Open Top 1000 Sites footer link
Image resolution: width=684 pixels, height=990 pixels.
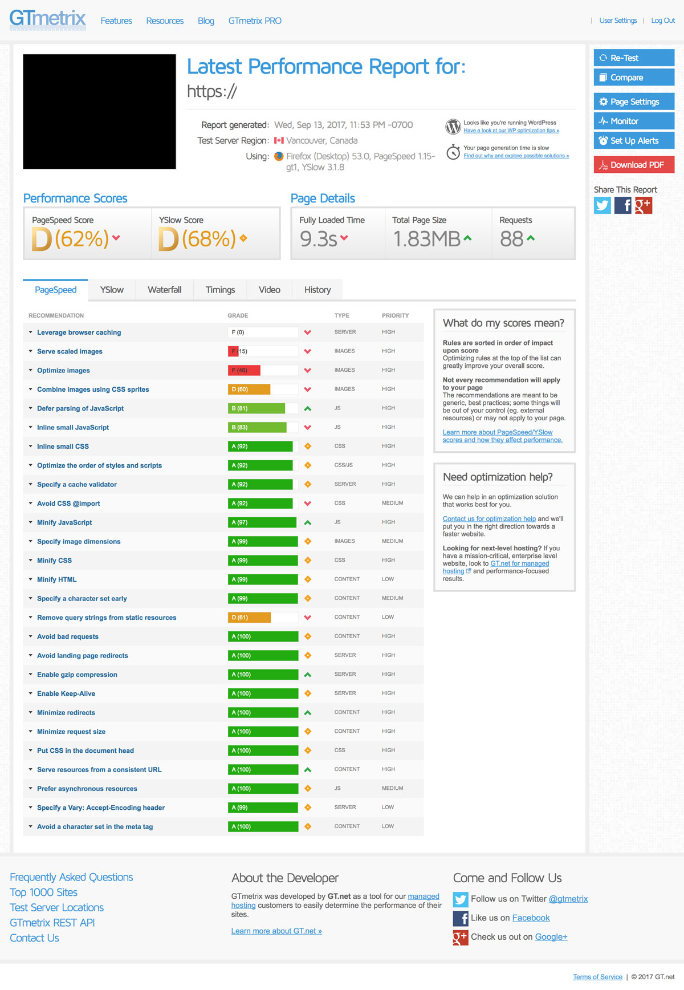43,892
